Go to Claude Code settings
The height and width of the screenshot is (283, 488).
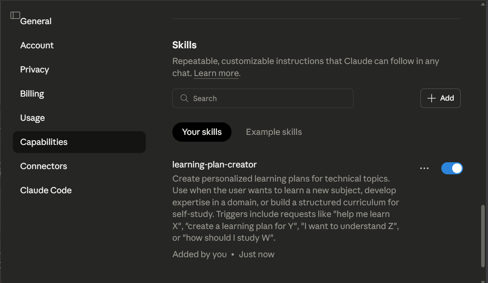tap(46, 190)
